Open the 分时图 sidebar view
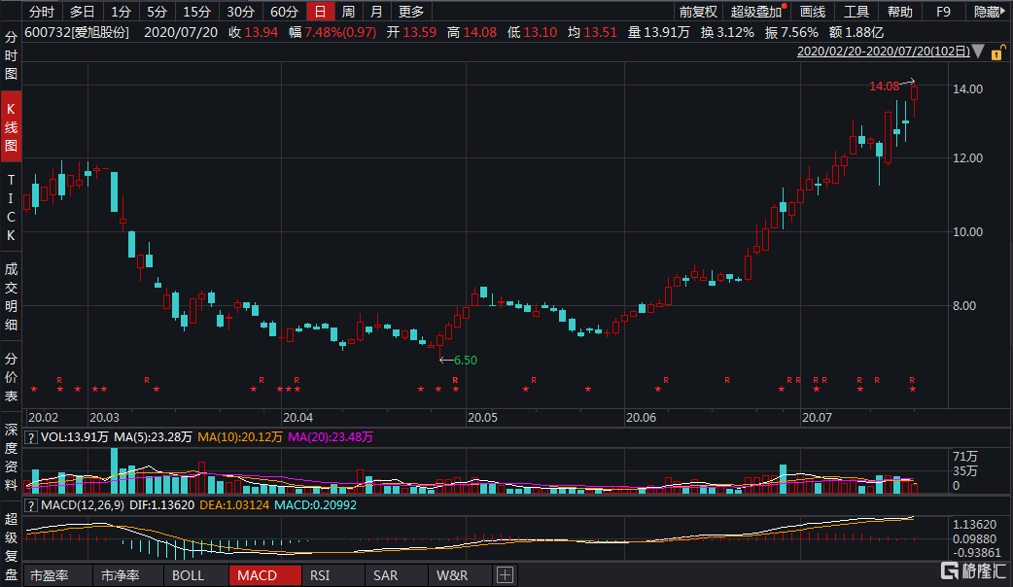 click(11, 55)
